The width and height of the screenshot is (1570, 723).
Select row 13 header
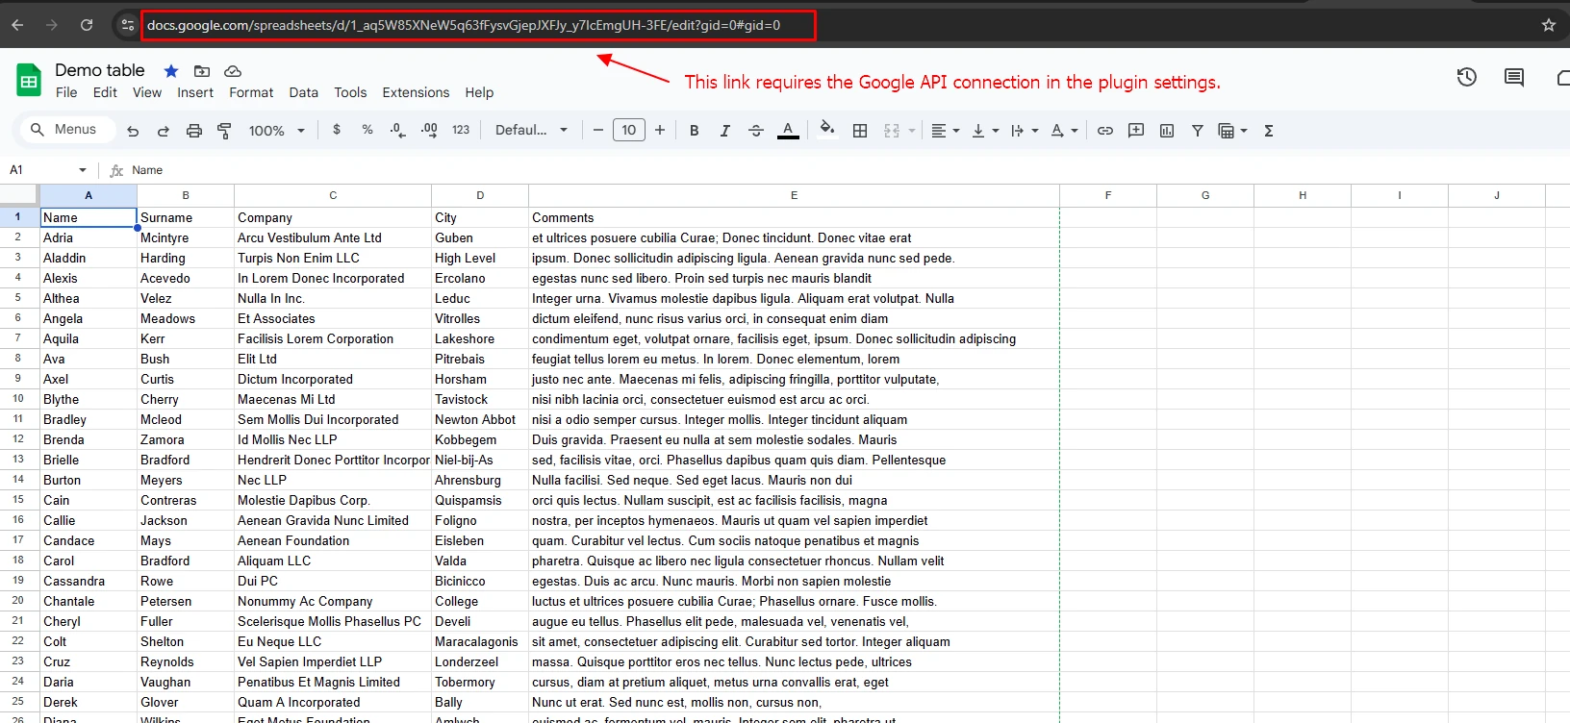point(19,460)
